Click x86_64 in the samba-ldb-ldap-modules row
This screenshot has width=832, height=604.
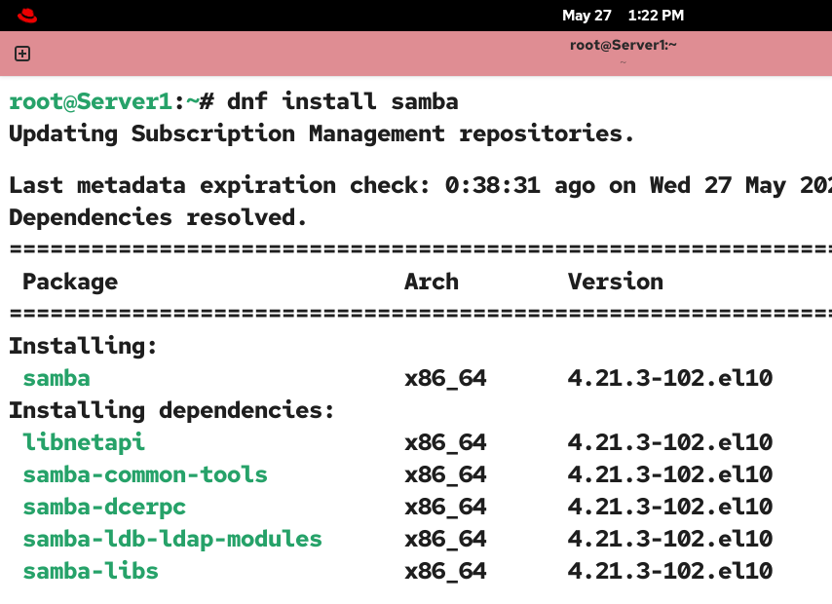click(x=445, y=540)
